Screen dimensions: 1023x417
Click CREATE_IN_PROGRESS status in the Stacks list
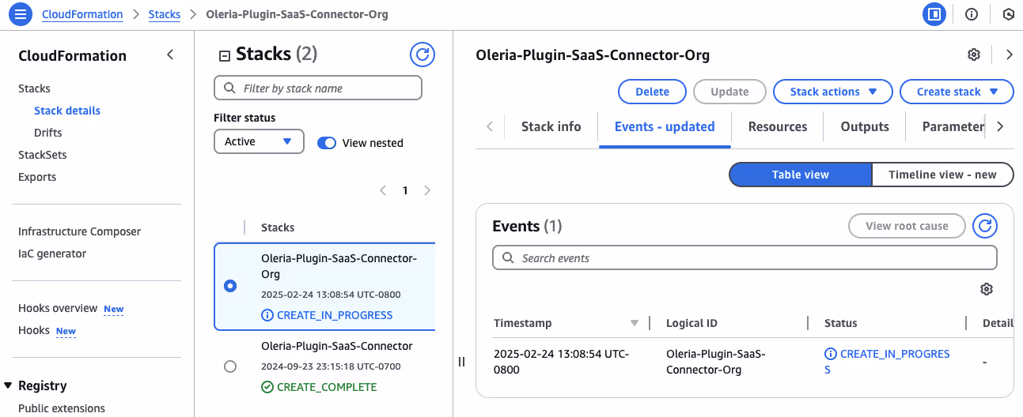(327, 315)
